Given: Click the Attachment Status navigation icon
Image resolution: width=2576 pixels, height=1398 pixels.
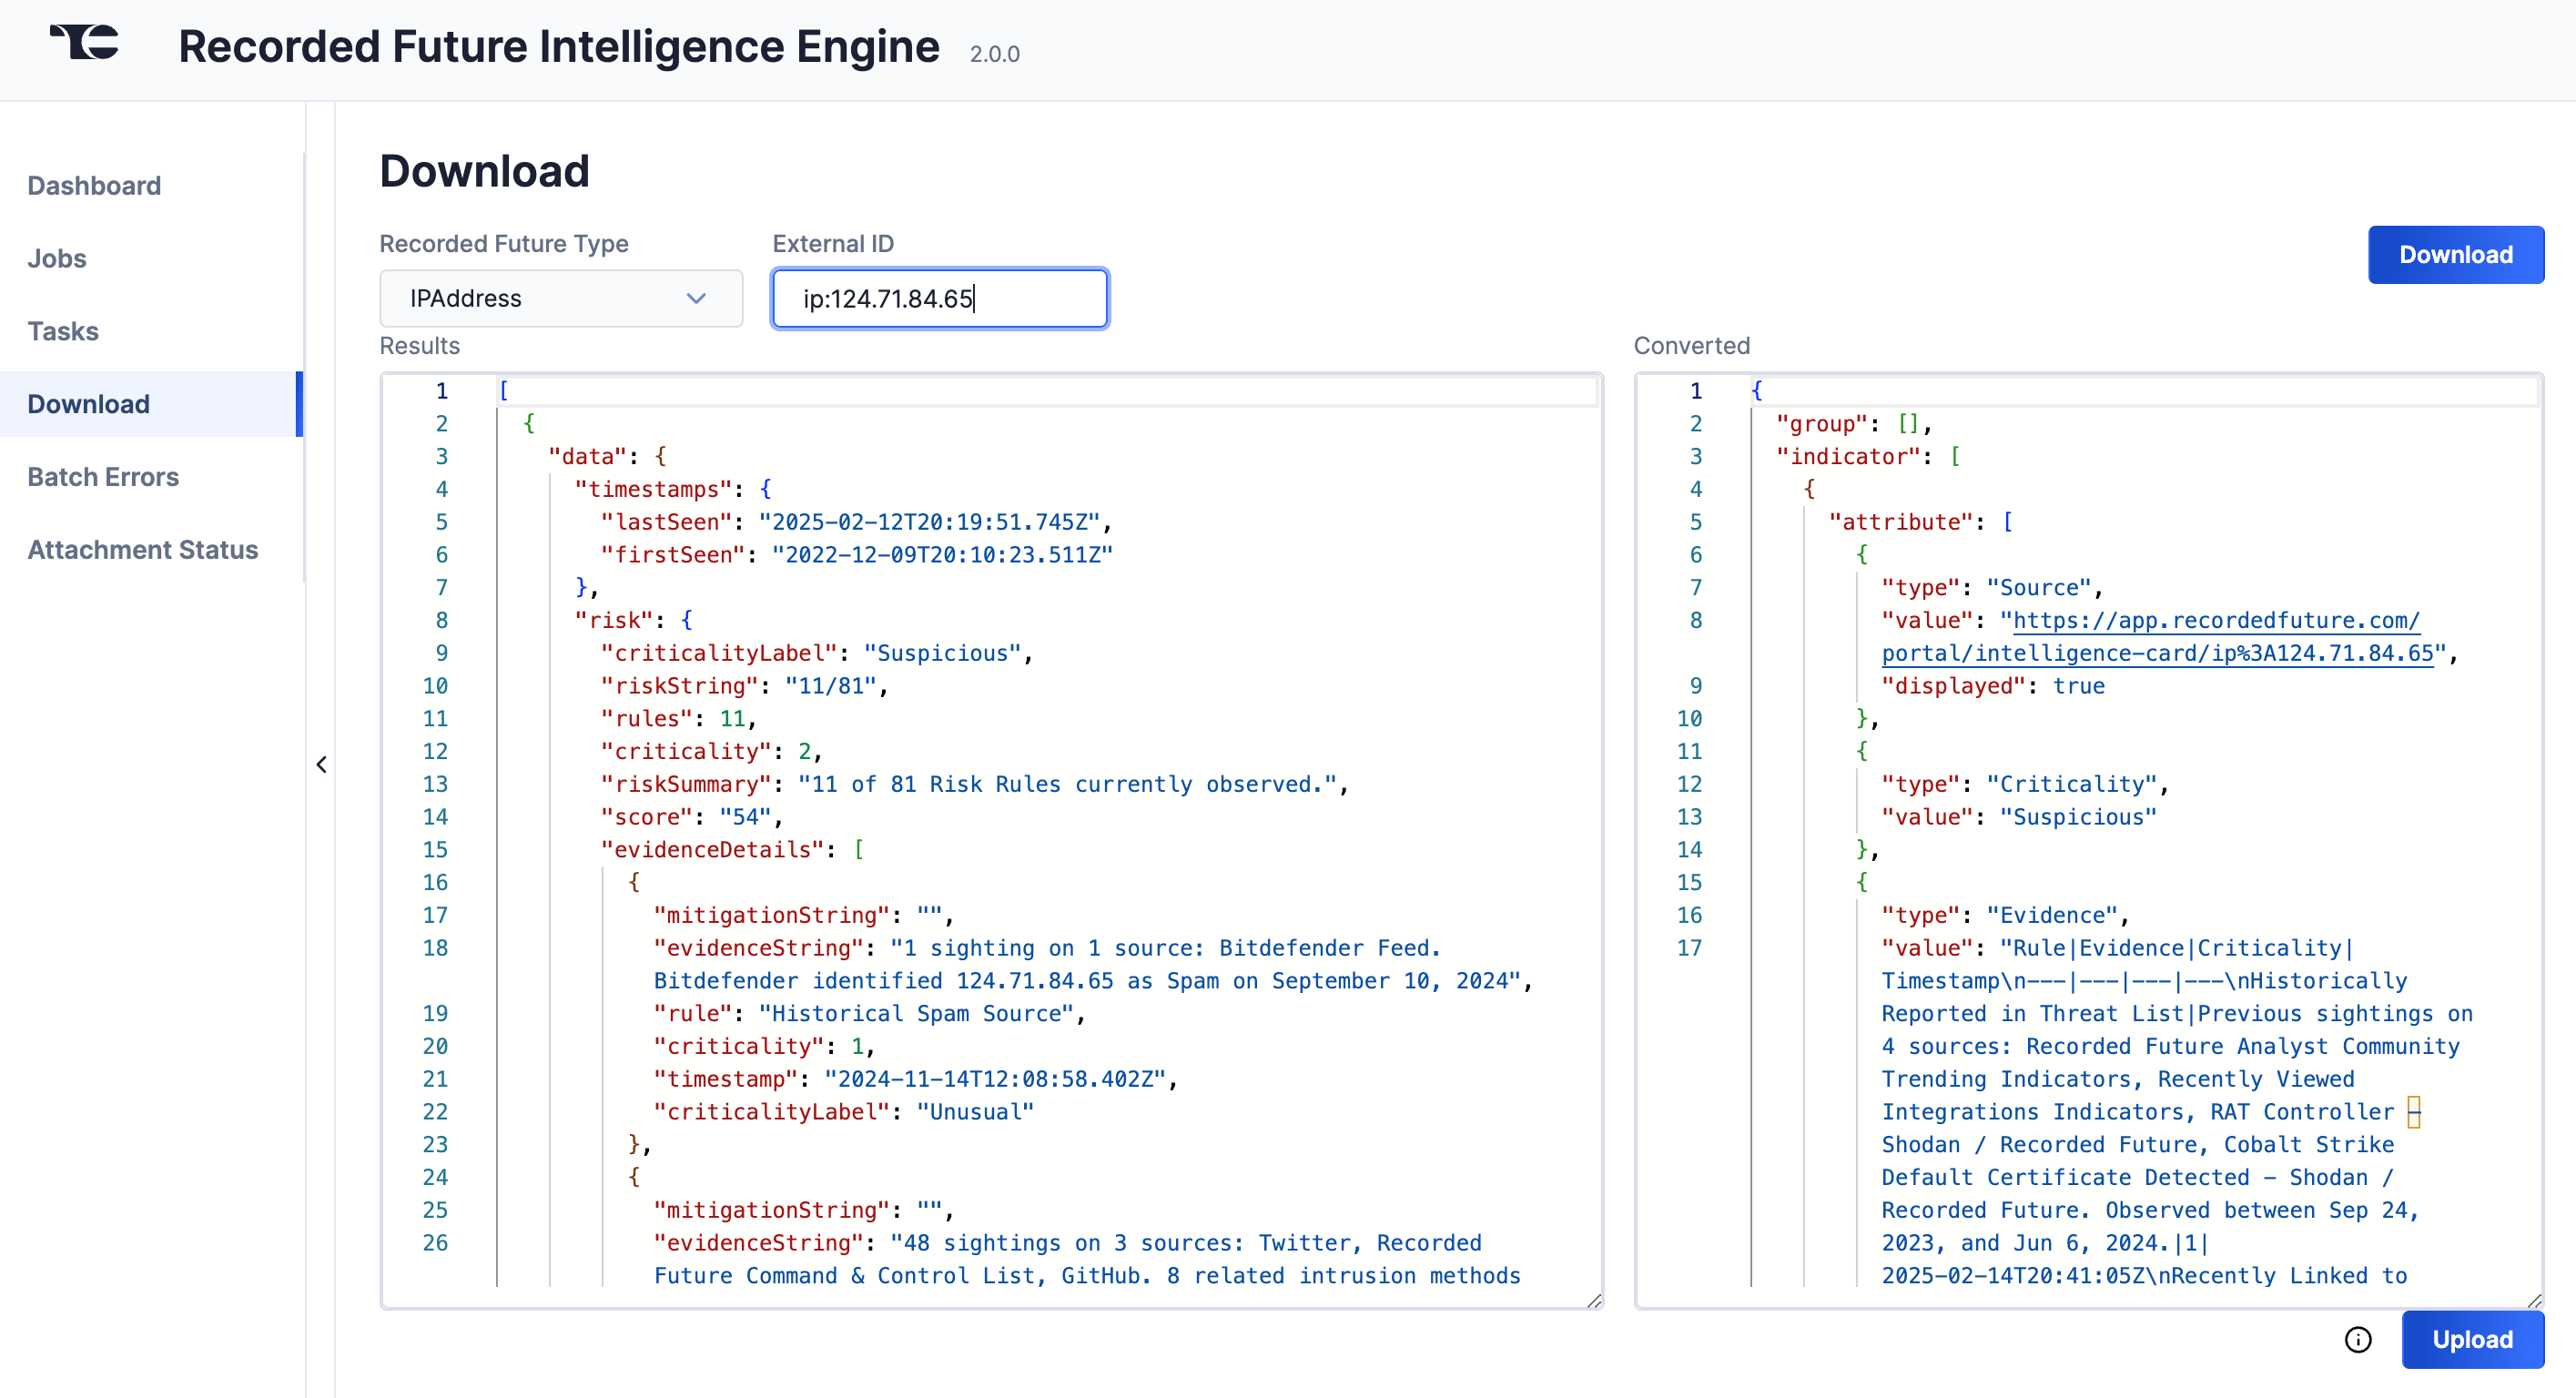Looking at the screenshot, I should (141, 549).
